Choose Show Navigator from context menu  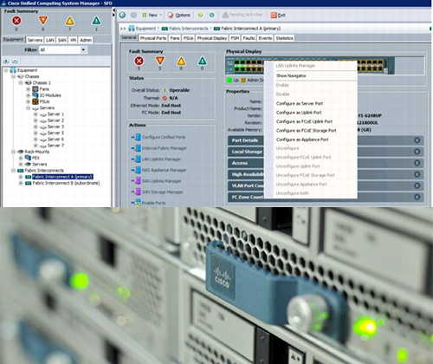coord(291,75)
